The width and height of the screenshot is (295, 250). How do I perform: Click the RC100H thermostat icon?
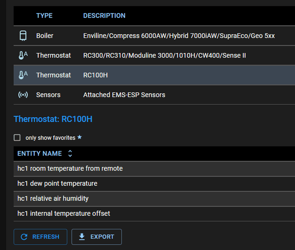click(x=23, y=75)
